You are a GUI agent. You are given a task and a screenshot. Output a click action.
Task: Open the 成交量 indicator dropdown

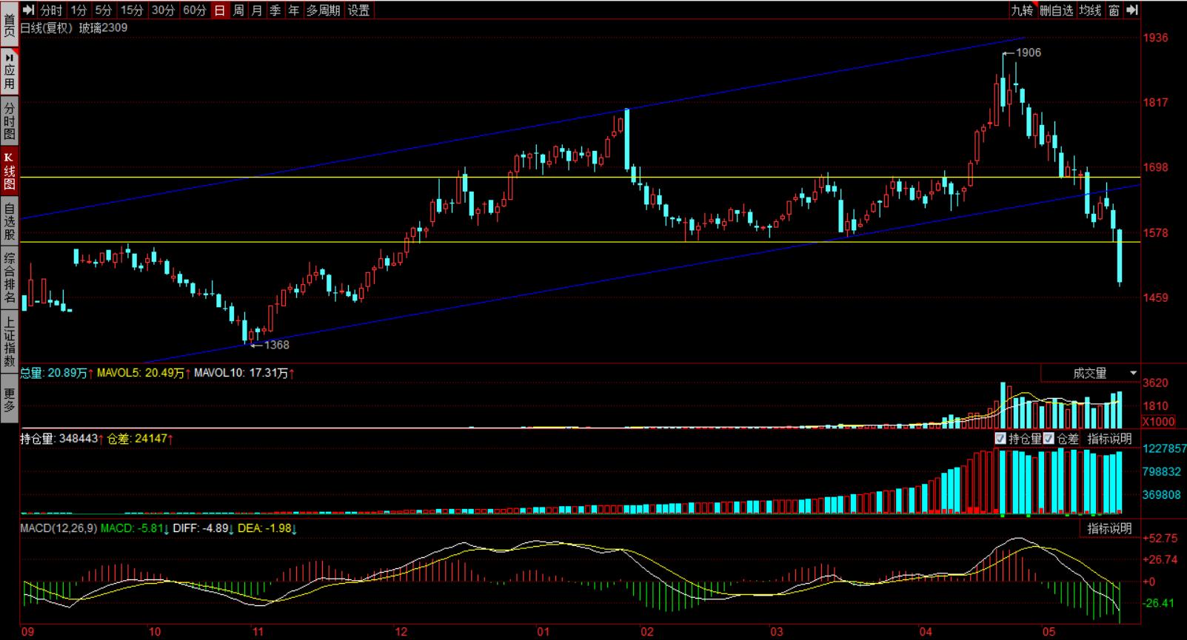pos(1091,373)
